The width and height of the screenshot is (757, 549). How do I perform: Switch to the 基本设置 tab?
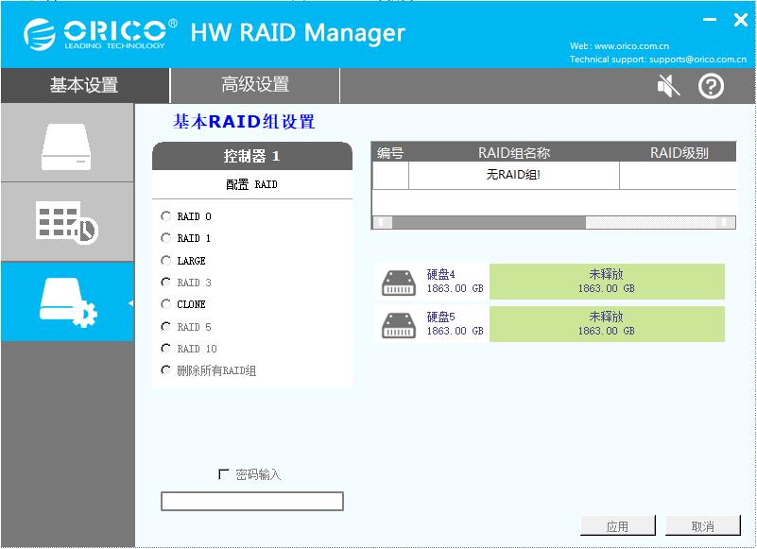(x=84, y=85)
